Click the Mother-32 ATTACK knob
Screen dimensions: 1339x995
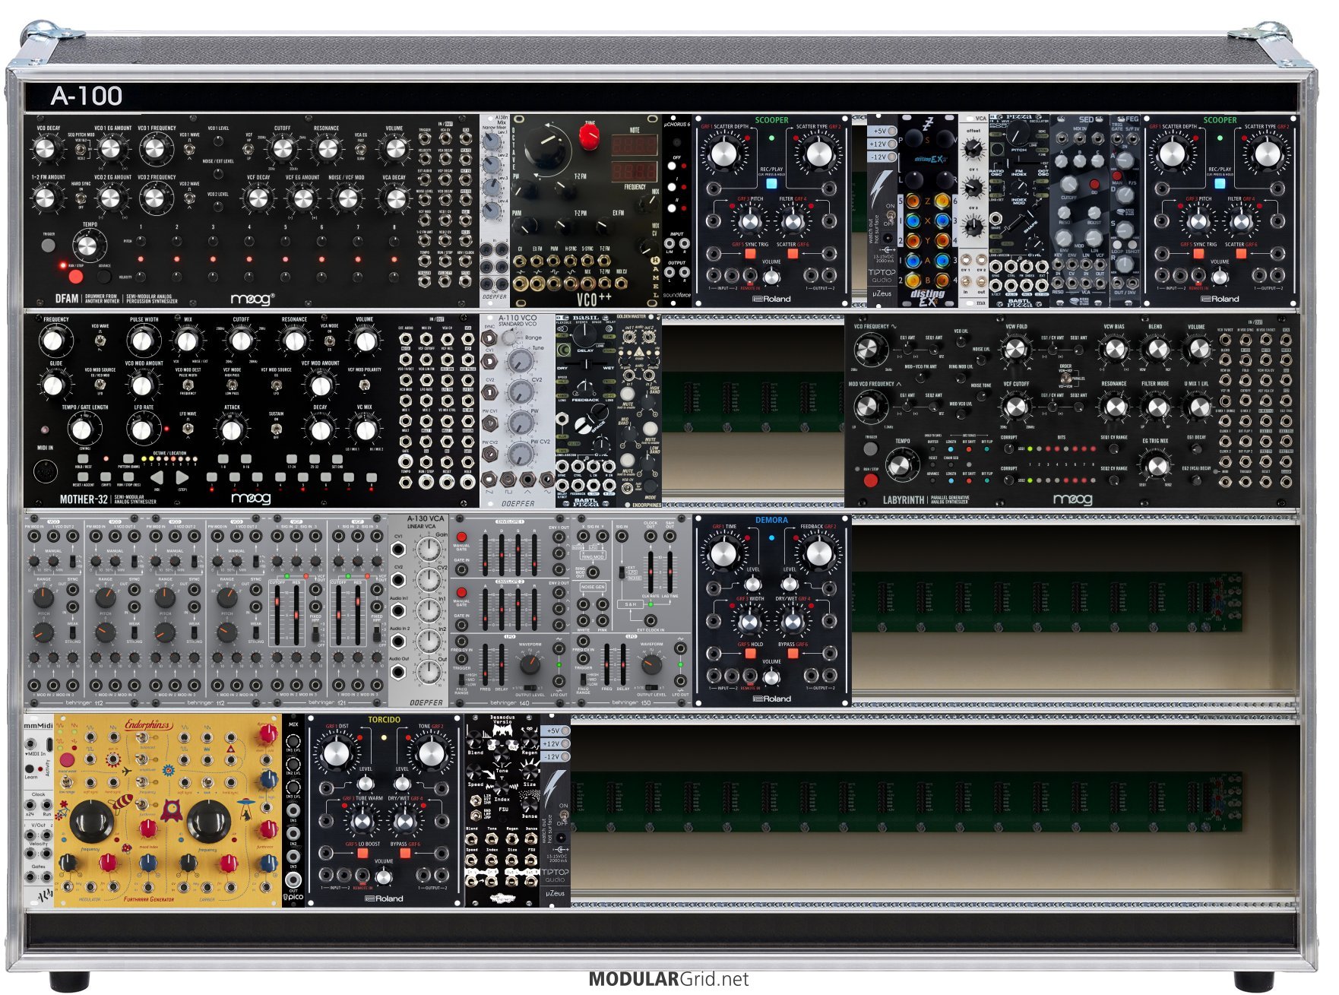[x=232, y=429]
